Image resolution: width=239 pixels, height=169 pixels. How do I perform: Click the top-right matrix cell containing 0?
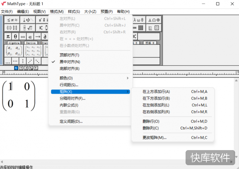pyautogui.click(x=27, y=87)
